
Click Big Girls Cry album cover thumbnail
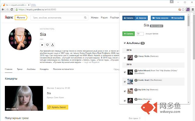point(130,91)
